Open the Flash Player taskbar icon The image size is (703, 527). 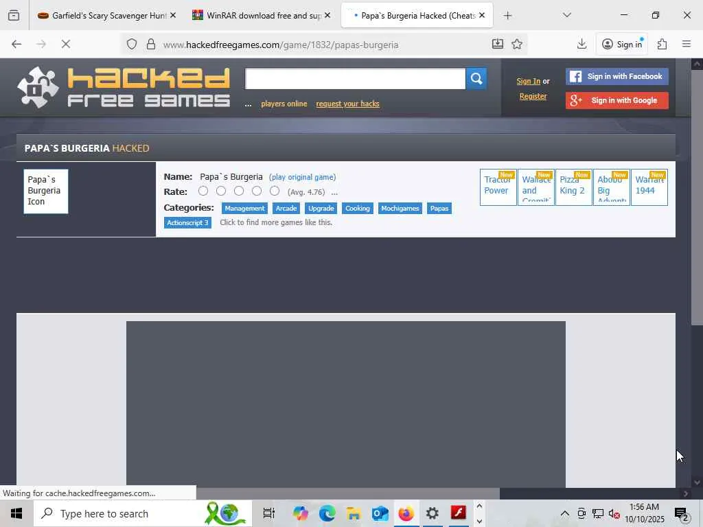[459, 513]
